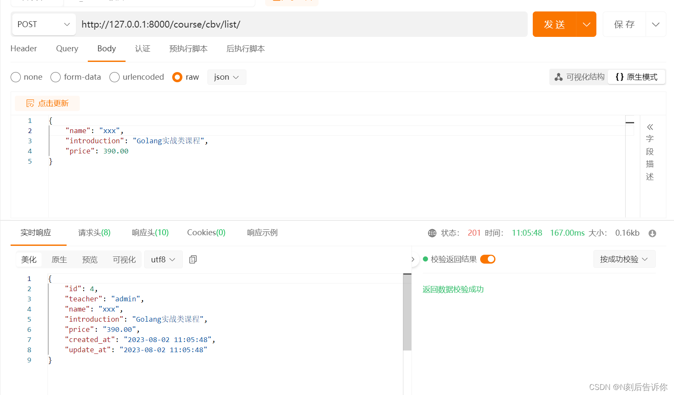
Task: Click the 点击更新 button
Action: 47,103
